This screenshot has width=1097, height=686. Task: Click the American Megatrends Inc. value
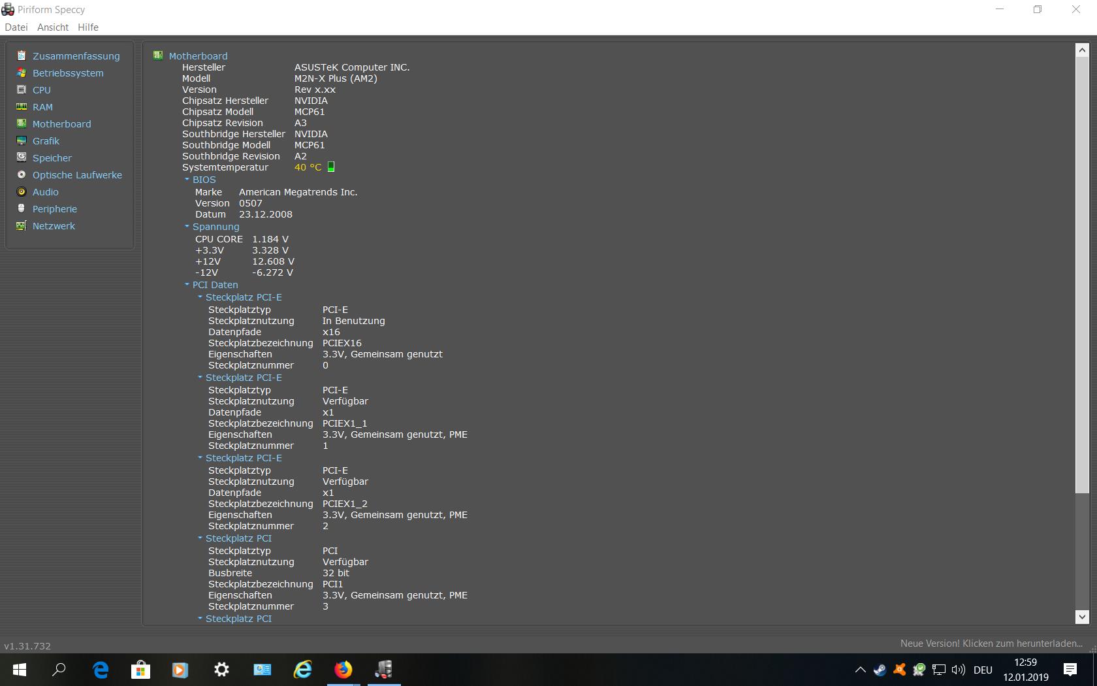(x=298, y=192)
